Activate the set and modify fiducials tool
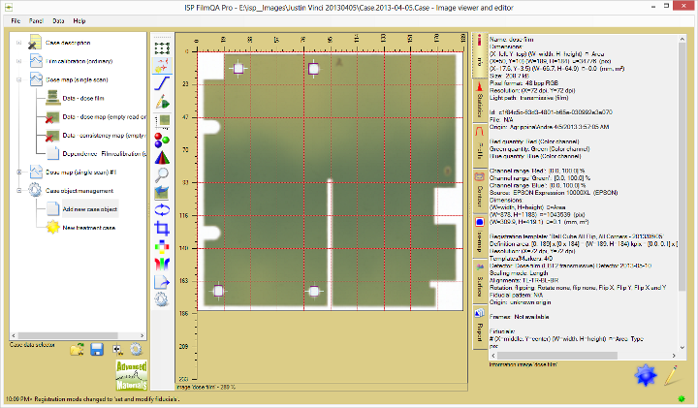This screenshot has height=408, width=698. 162,65
